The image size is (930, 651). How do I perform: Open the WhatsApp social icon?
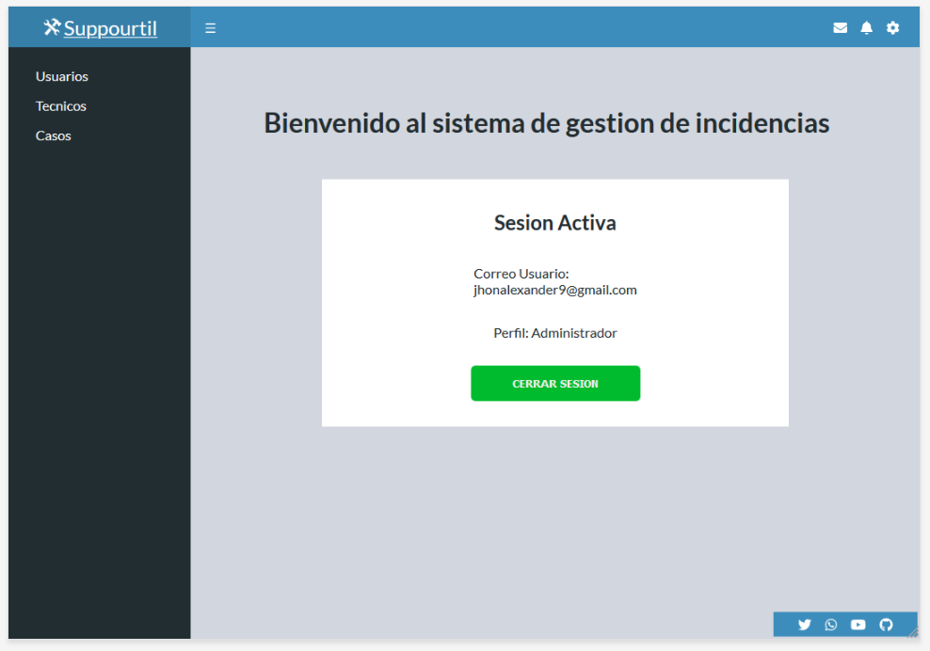pyautogui.click(x=831, y=624)
